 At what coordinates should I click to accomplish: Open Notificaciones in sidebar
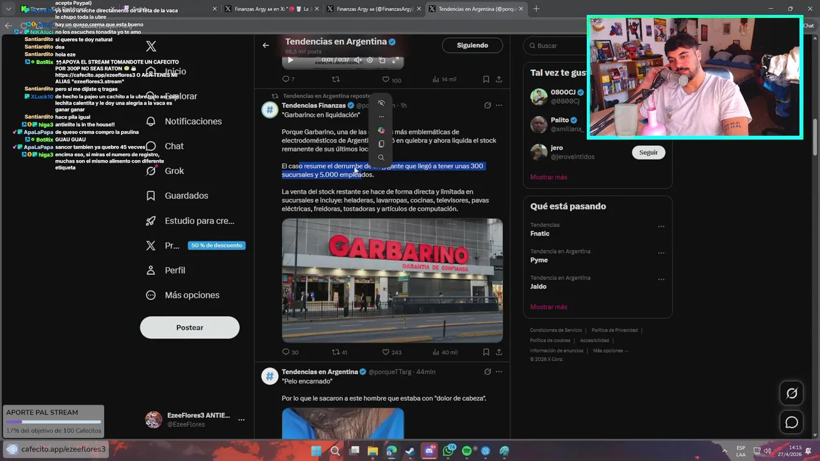[184, 121]
